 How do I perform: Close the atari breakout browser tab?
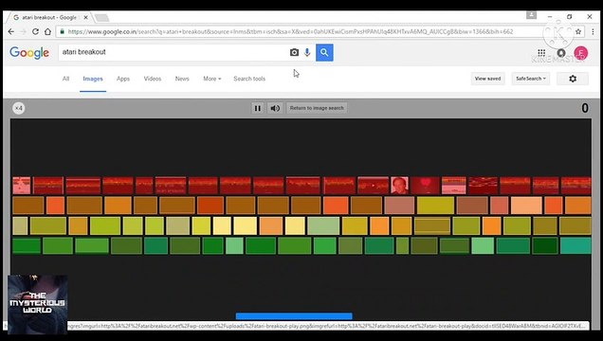(x=85, y=17)
